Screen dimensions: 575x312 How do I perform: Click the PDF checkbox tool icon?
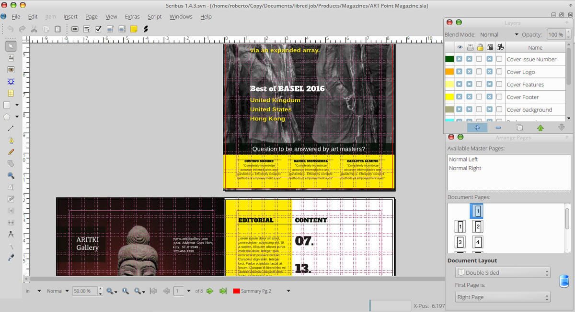98,29
